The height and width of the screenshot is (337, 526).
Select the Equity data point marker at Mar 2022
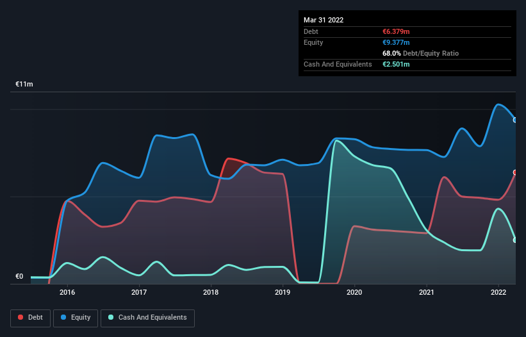click(x=515, y=120)
